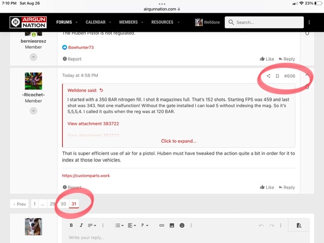The image size is (324, 243).
Task: Open Welldone avatar beside reply editor
Action: click(33, 226)
